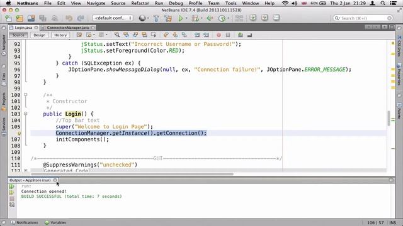
Task: Open the Properties right side panel
Action: tap(399, 74)
